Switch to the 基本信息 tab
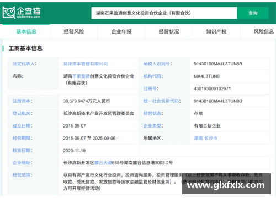This screenshot has height=199, width=276. pos(26,31)
